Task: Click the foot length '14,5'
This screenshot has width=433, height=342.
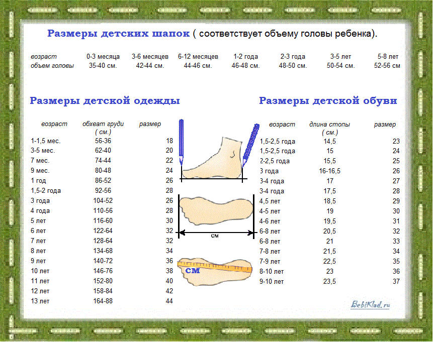Action: pos(330,142)
